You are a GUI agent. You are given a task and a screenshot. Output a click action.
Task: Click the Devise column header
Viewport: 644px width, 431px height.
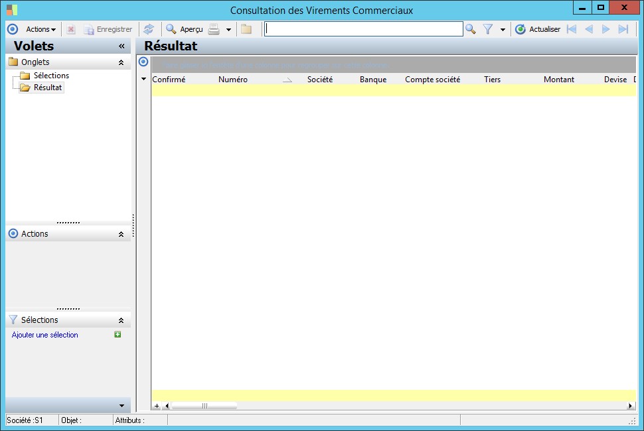[615, 79]
